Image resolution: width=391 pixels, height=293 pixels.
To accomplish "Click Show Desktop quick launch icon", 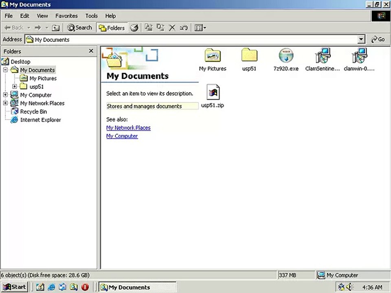I will point(40,287).
